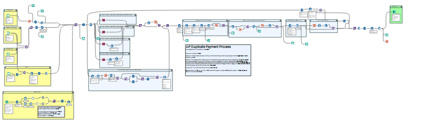Collapse the first stacked blue macro container
The image size is (425, 129).
point(135,15)
